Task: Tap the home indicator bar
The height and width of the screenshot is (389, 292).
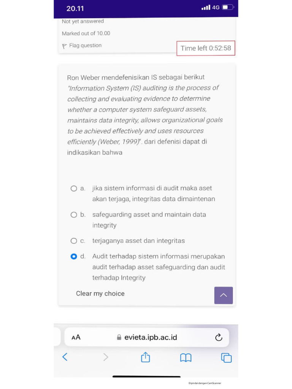Action: [146, 376]
